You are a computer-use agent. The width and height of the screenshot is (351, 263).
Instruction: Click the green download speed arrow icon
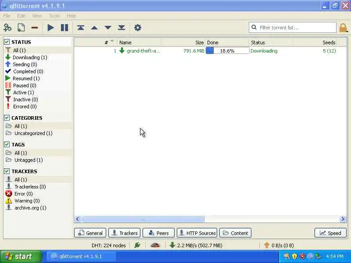pyautogui.click(x=172, y=245)
